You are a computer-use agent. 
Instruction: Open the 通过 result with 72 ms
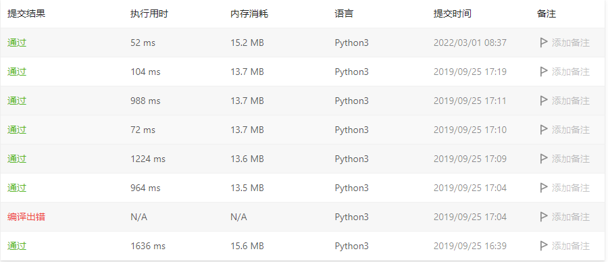pos(17,130)
